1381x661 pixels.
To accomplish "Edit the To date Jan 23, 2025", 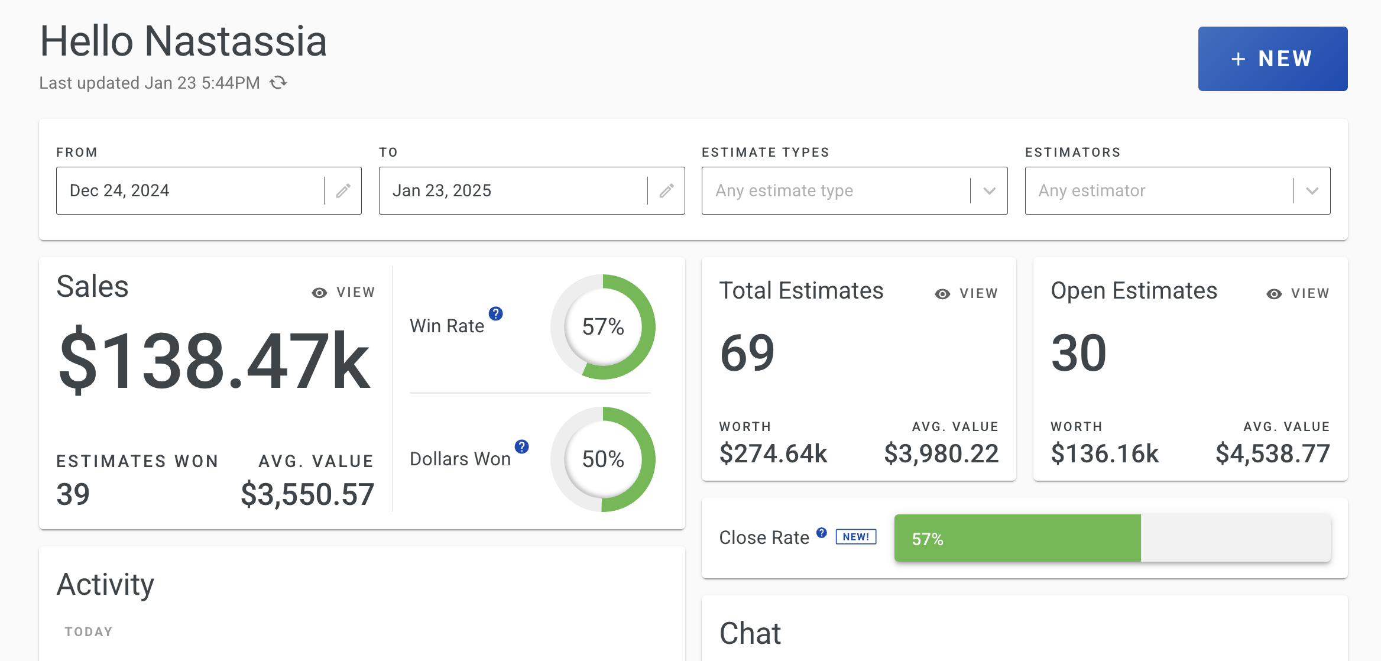I will click(x=531, y=190).
